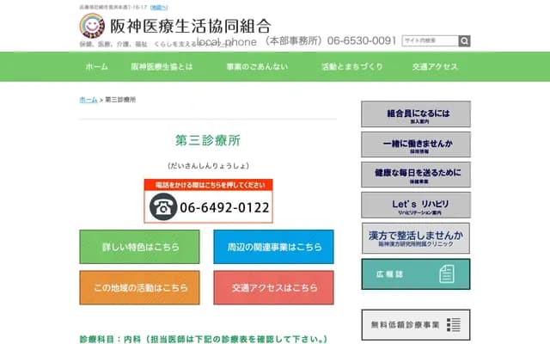
Task: Click the 地図へ link near the address
Action: [170, 7]
